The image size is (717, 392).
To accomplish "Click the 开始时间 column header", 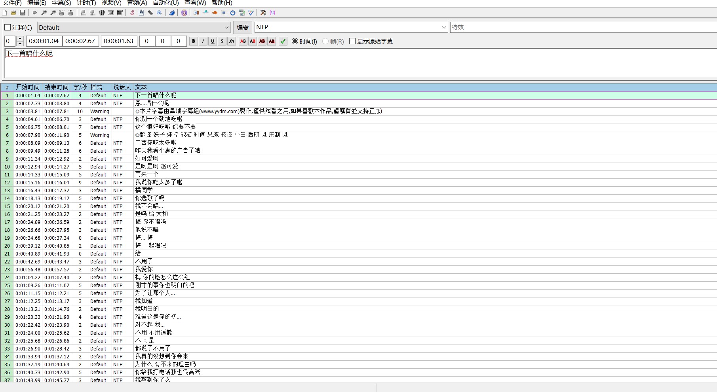I will [x=28, y=87].
